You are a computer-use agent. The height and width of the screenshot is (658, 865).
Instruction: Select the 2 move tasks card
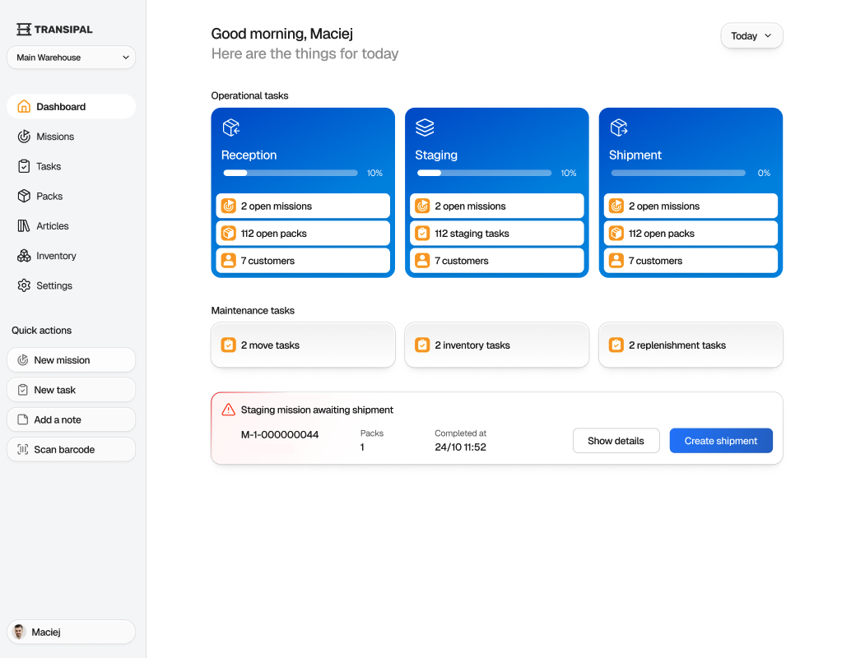click(x=303, y=345)
